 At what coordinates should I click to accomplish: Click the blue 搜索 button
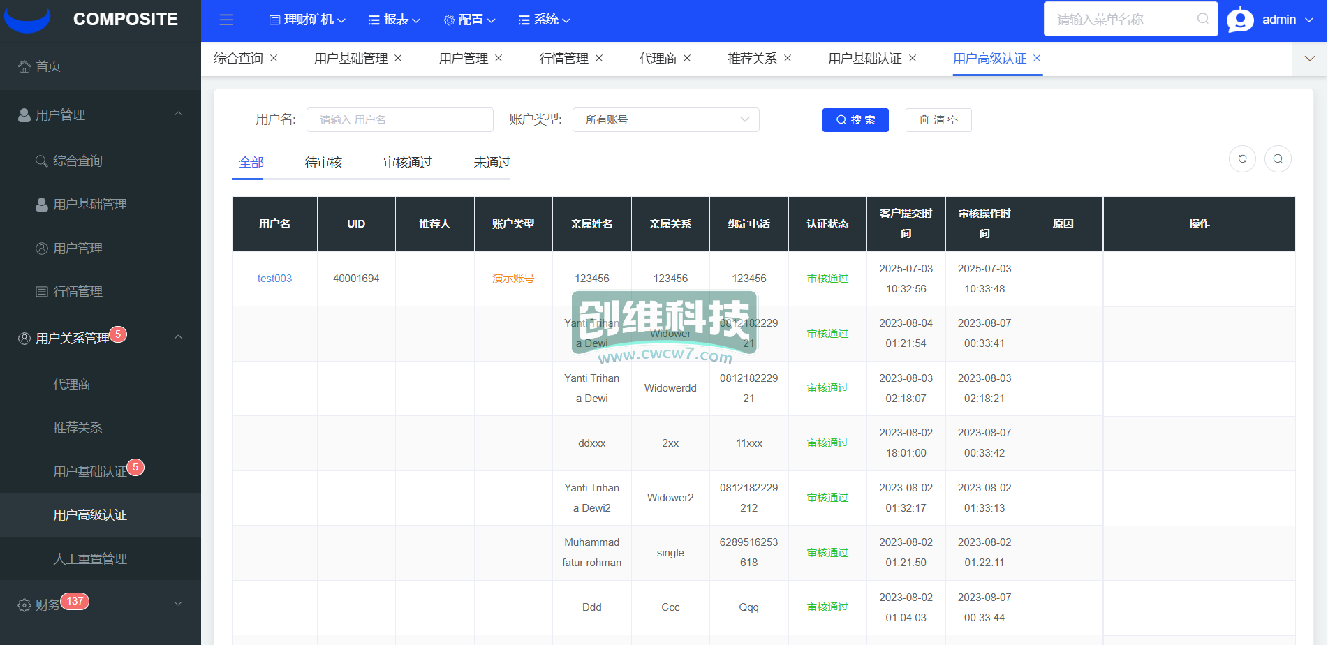[855, 119]
